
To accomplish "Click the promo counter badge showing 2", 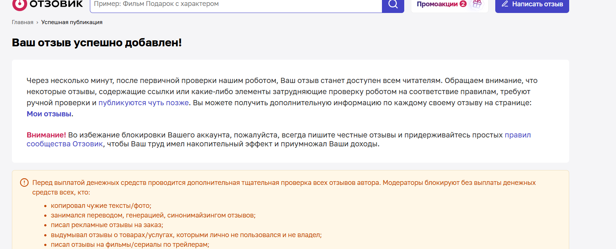I will click(463, 4).
